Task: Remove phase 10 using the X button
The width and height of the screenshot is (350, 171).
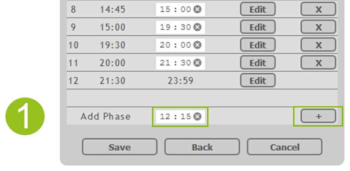Action: (318, 45)
